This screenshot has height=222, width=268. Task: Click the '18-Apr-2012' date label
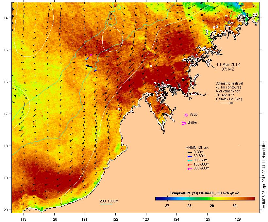[x=228, y=65]
